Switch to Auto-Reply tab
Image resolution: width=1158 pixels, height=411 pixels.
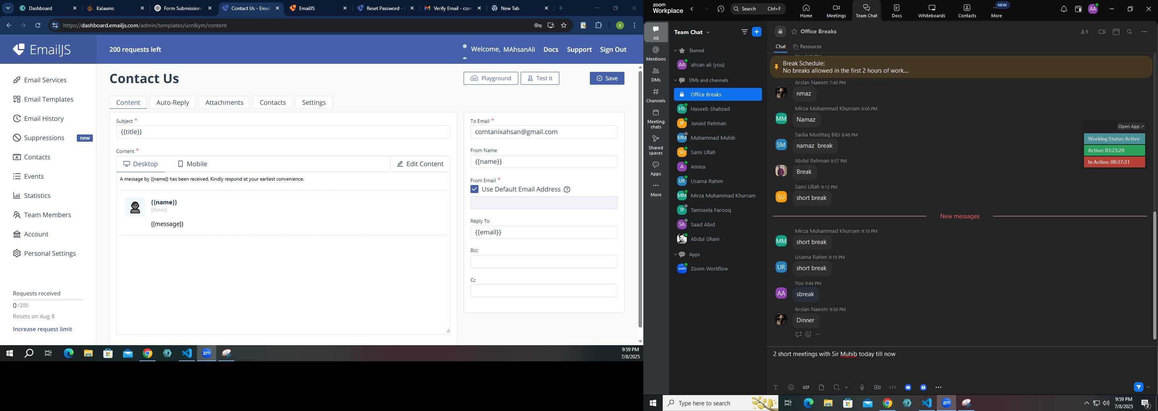tap(172, 102)
